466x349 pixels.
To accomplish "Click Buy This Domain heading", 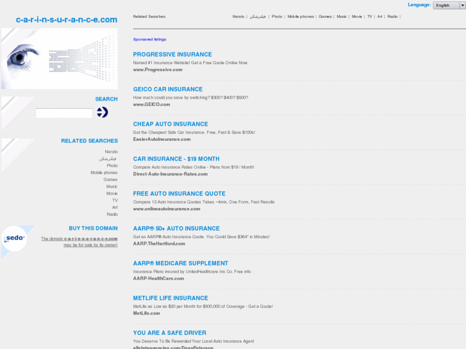I will pyautogui.click(x=93, y=228).
